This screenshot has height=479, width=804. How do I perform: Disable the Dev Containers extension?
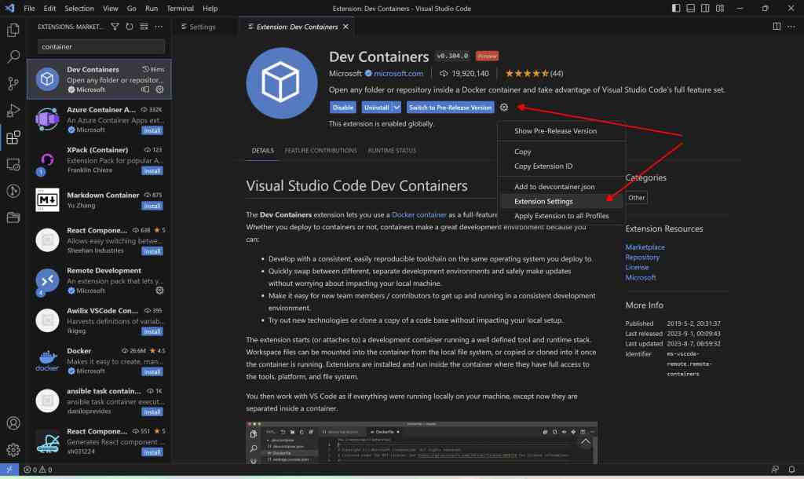pyautogui.click(x=342, y=107)
